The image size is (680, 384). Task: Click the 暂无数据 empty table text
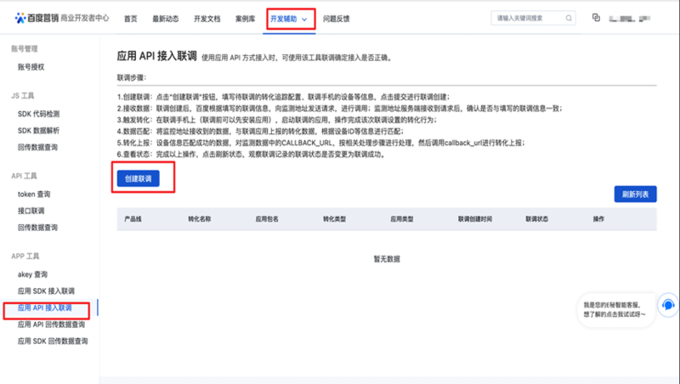pyautogui.click(x=387, y=259)
